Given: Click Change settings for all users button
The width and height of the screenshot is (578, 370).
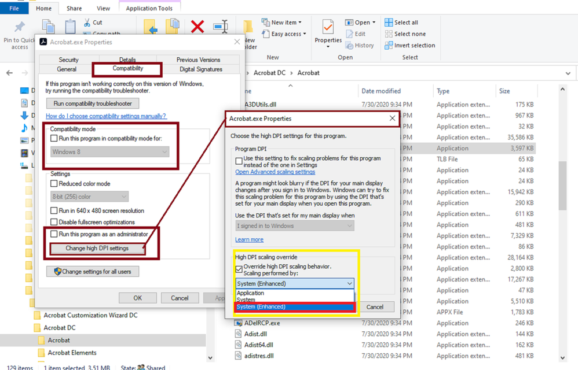Looking at the screenshot, I should [93, 272].
